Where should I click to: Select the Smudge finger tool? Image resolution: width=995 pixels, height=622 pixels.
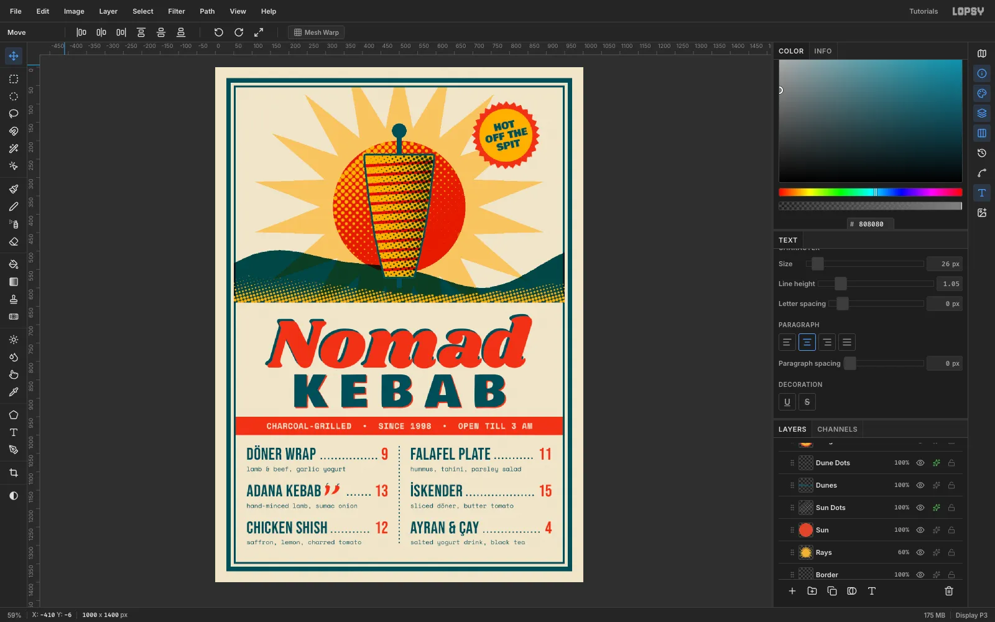coord(14,374)
